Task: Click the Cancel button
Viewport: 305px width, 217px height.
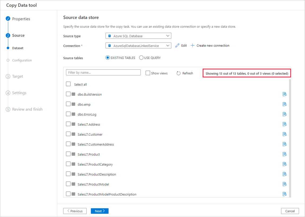Action: coord(290,211)
